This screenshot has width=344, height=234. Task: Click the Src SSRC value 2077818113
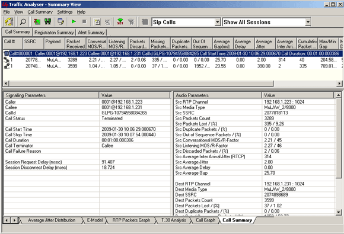[276, 113]
